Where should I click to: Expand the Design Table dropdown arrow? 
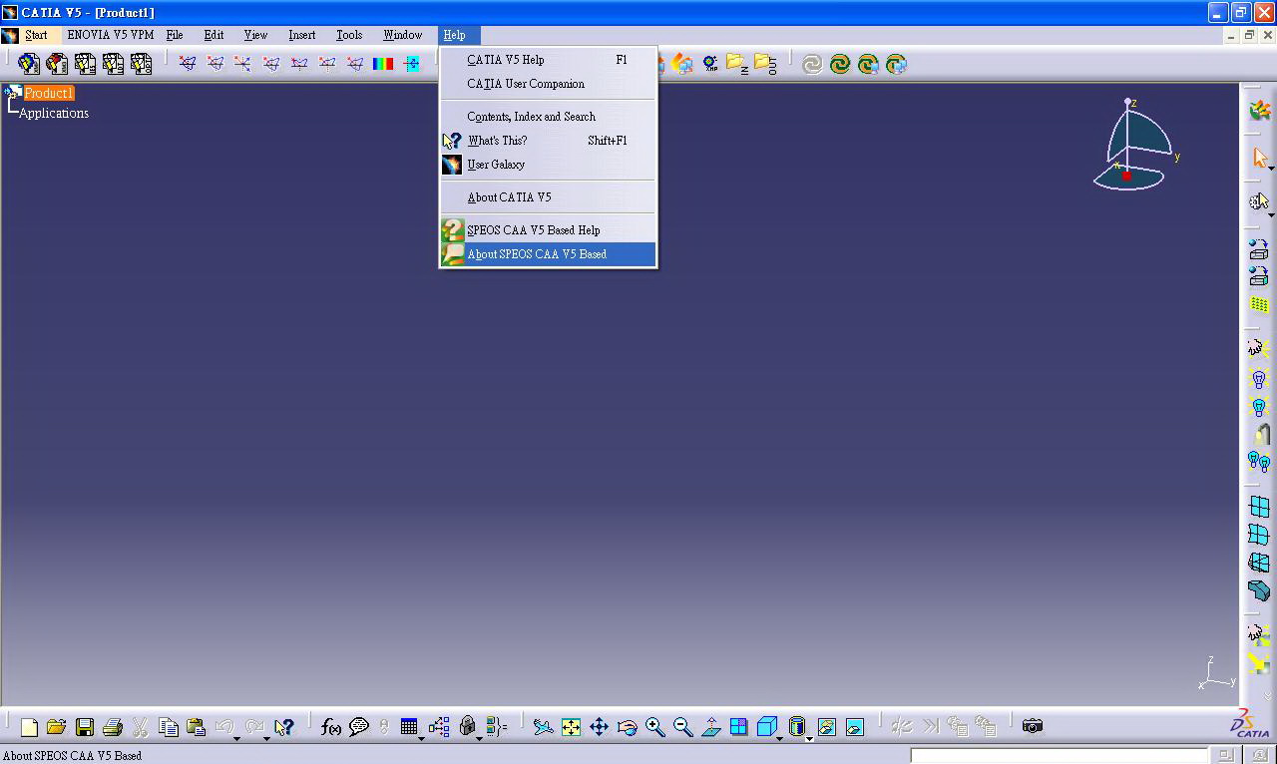coord(421,738)
